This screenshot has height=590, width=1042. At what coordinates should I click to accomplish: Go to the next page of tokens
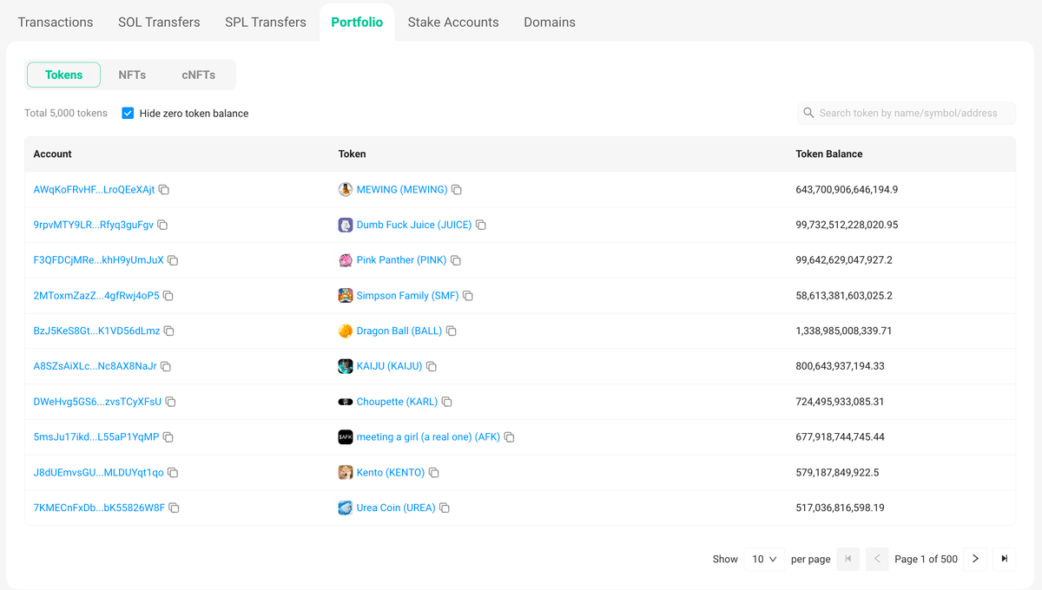[x=975, y=559]
